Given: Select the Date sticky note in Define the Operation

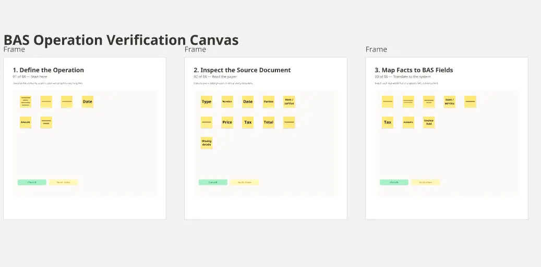Looking at the screenshot, I should (88, 101).
